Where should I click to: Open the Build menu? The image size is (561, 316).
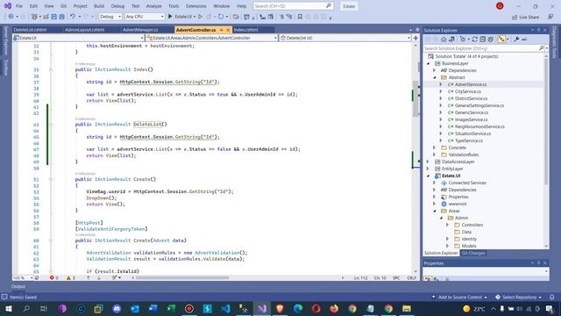[x=99, y=6]
